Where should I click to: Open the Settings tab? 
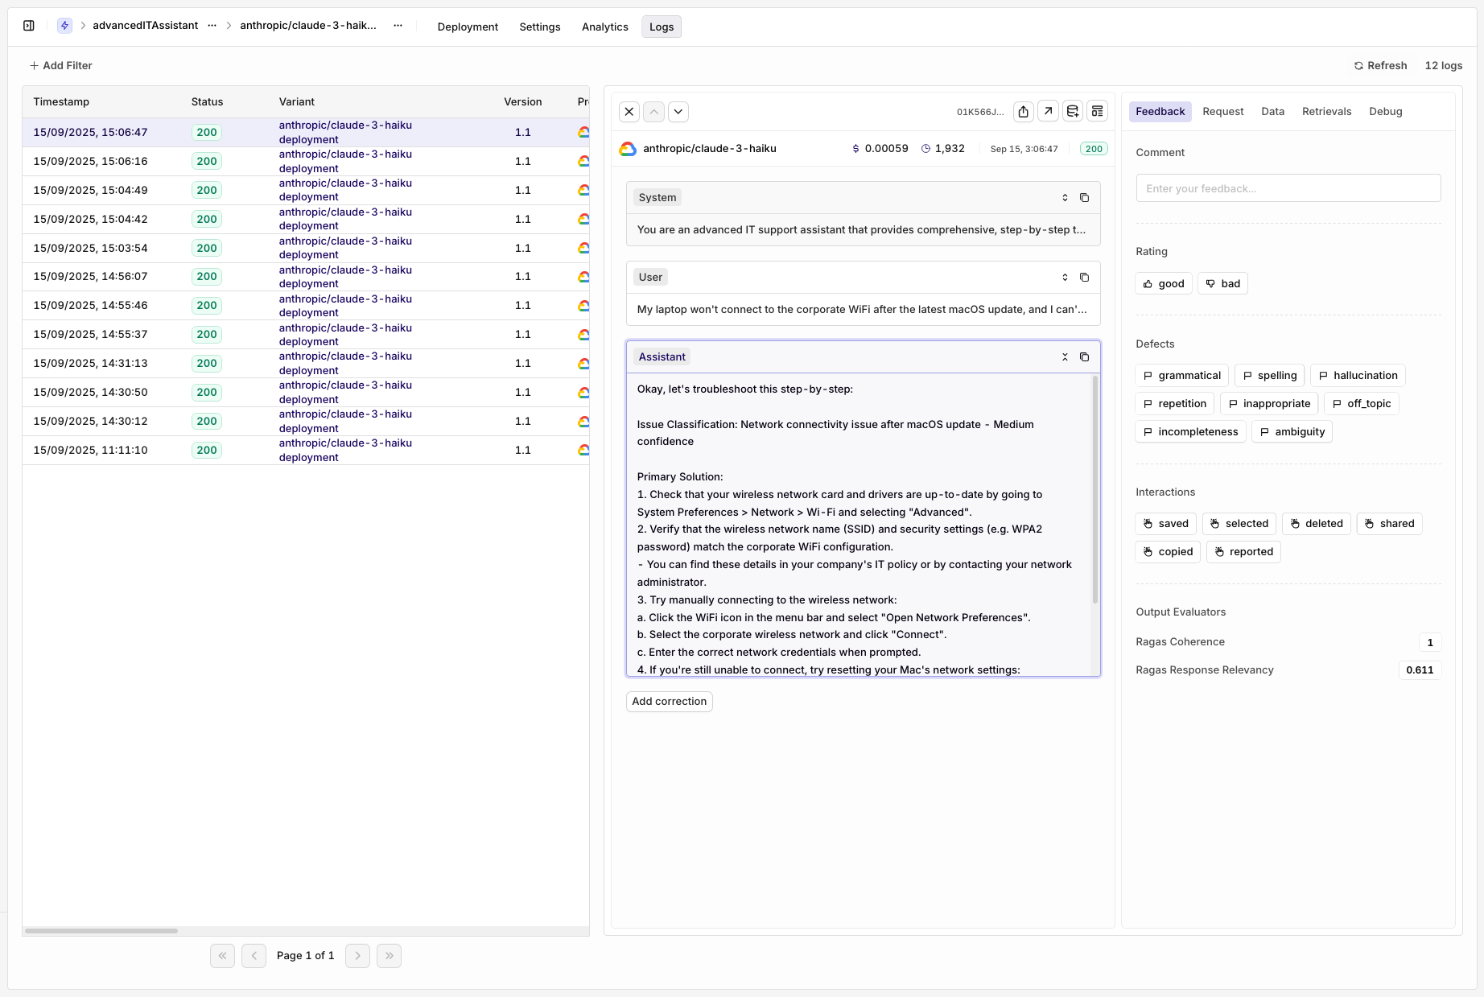pyautogui.click(x=540, y=27)
